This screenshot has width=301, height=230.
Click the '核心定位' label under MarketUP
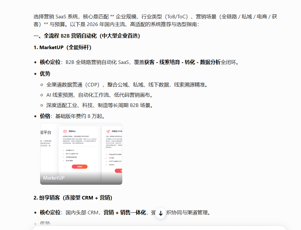[50, 62]
